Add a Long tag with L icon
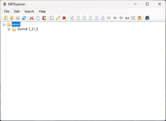166x121 pixels. pyautogui.click(x=90, y=18)
